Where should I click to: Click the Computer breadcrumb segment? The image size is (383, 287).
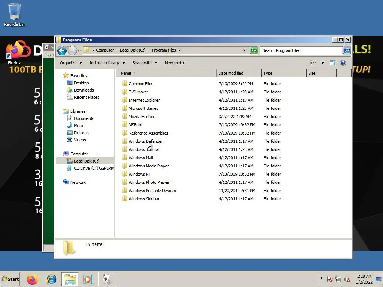[x=105, y=50]
